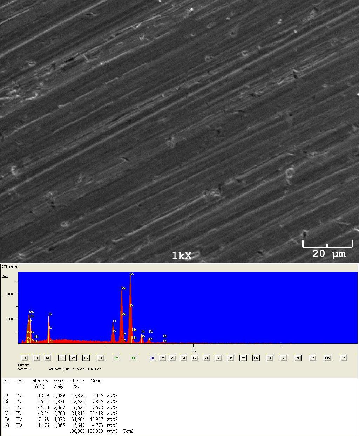
Task: Click the 1kX magnification label
Action: 182,256
